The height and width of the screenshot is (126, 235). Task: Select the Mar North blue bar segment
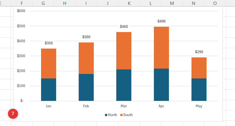(124, 85)
